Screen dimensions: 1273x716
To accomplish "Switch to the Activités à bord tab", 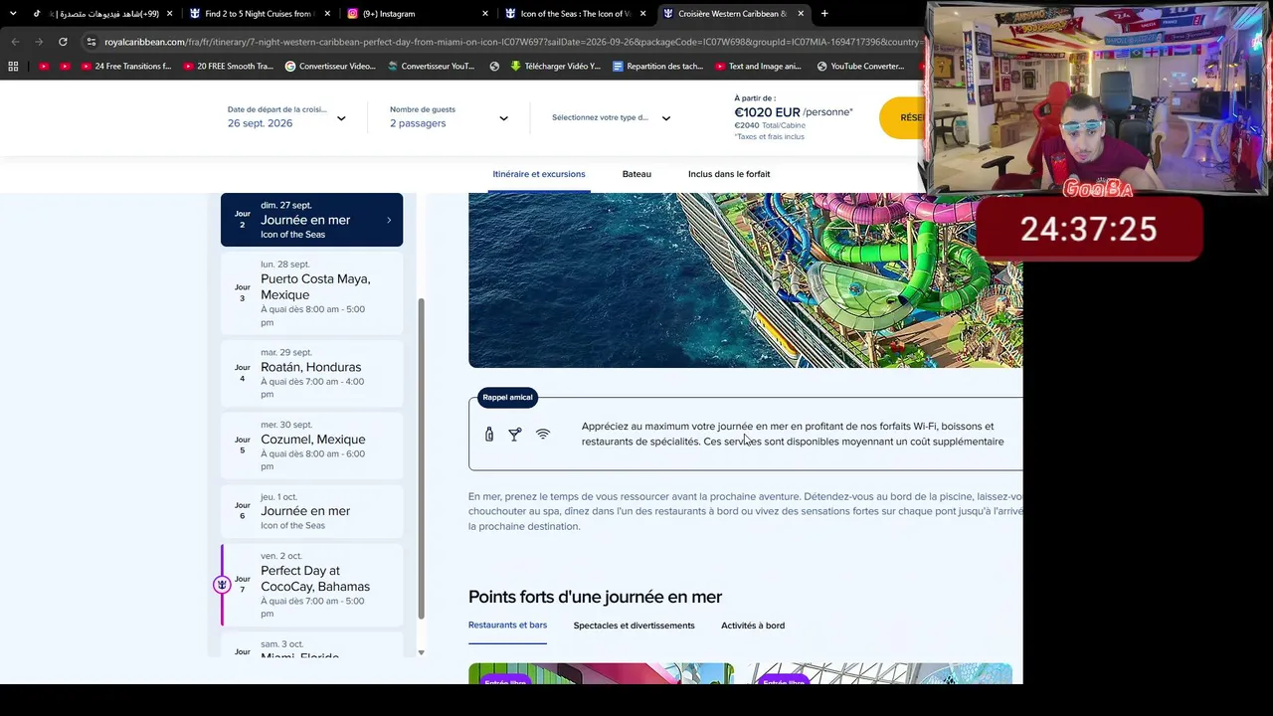I will (x=753, y=626).
